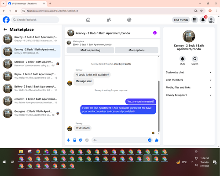Image resolution: width=220 pixels, height=176 pixels.
Task: Open the Kayla conversation
Action: [x=31, y=76]
